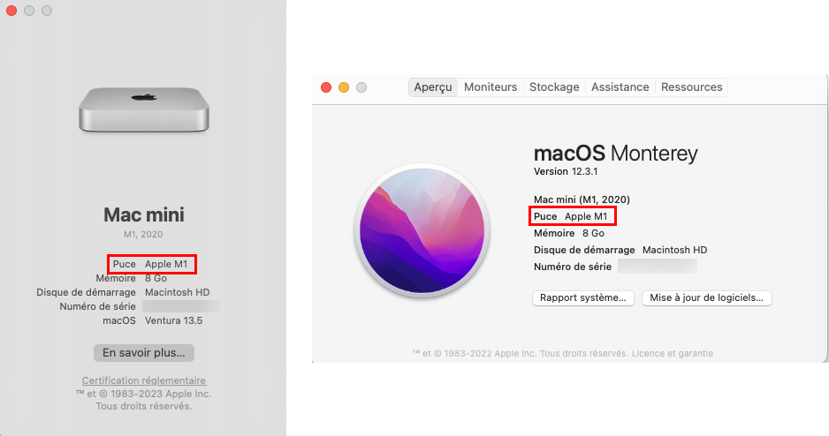The width and height of the screenshot is (829, 436).
Task: Open the Moniteurs tab
Action: click(491, 87)
